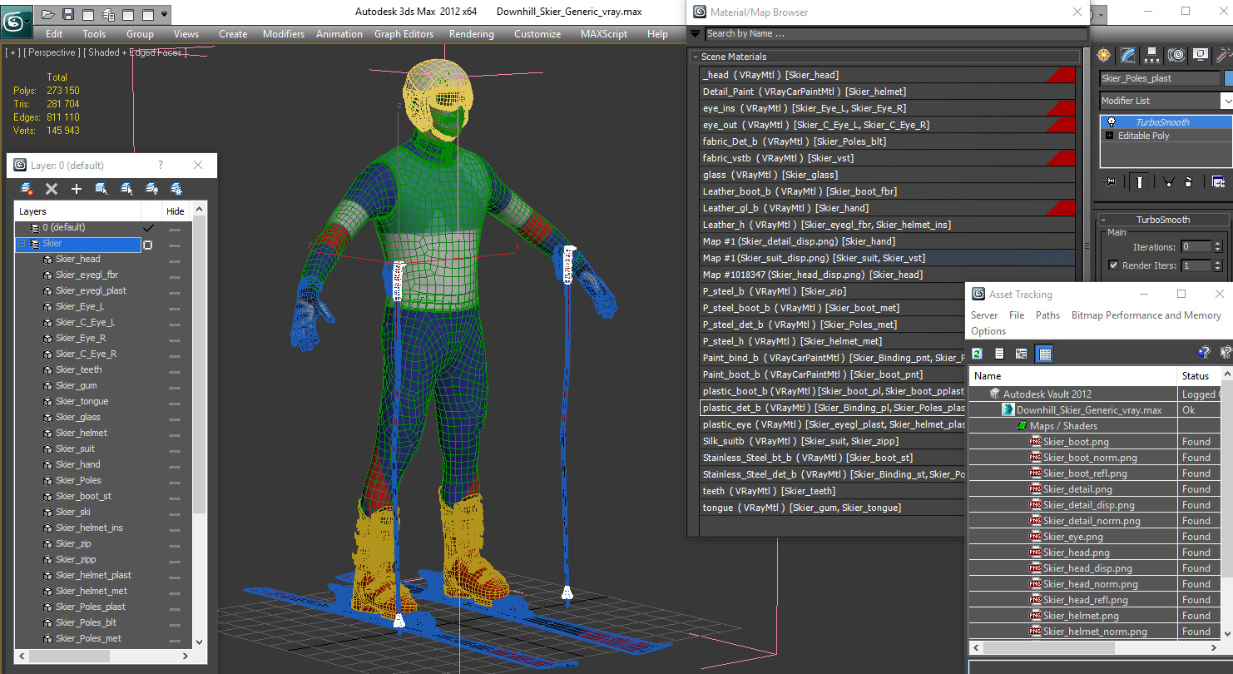The image size is (1233, 674).
Task: Click the Shaded + Edged Faces viewport label
Action: pyautogui.click(x=136, y=52)
